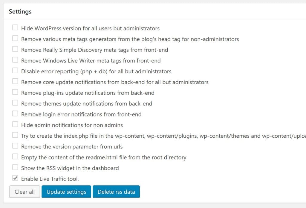
Task: Tick Remove login error notifications checkbox
Action: pos(15,114)
